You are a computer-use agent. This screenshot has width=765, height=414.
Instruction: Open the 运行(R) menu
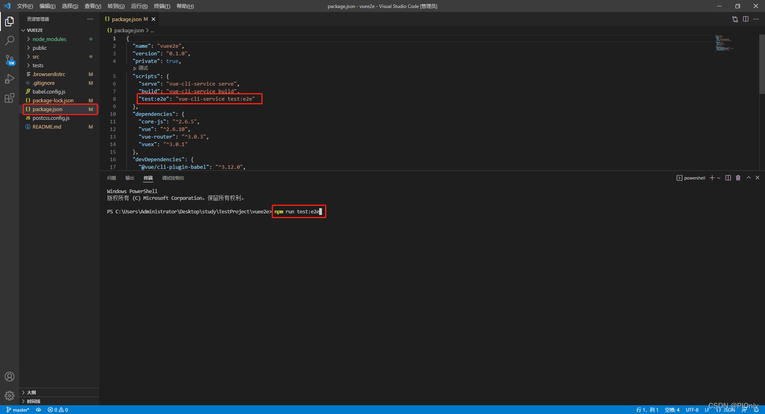(x=139, y=6)
